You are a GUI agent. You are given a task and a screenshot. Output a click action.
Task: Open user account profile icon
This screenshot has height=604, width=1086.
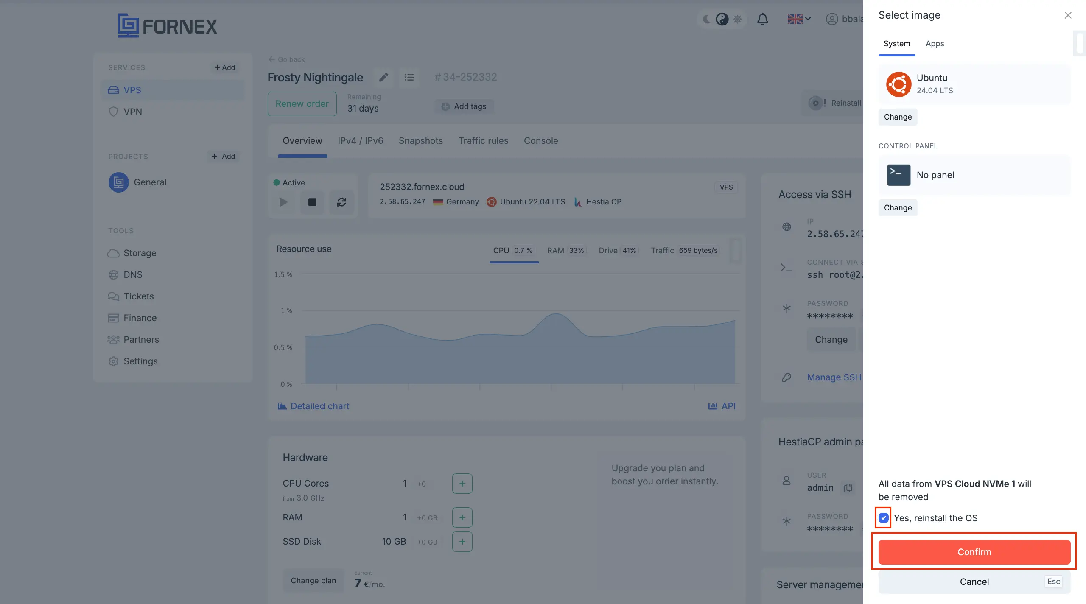pos(832,19)
